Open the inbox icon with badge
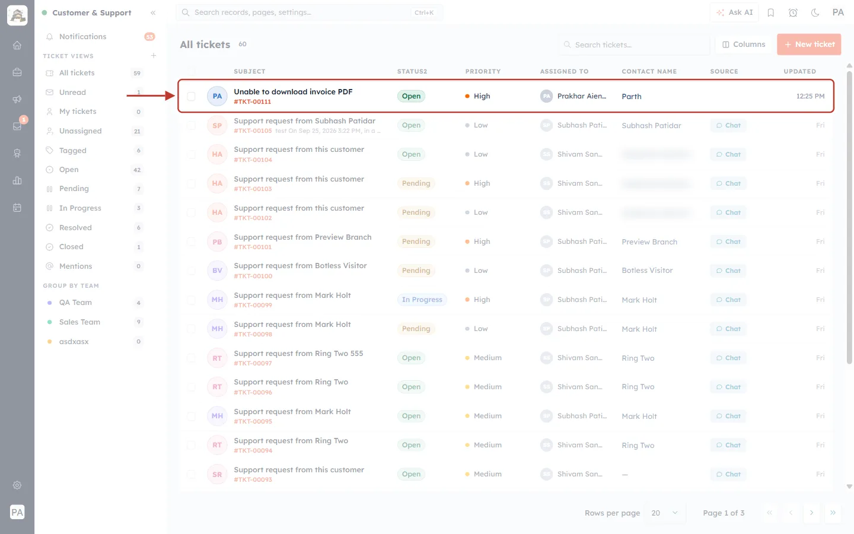The width and height of the screenshot is (854, 534). [17, 126]
